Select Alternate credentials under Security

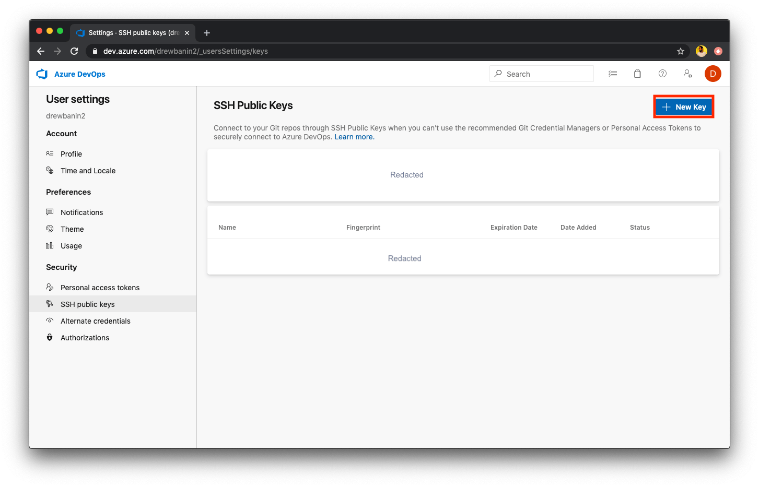pos(96,320)
